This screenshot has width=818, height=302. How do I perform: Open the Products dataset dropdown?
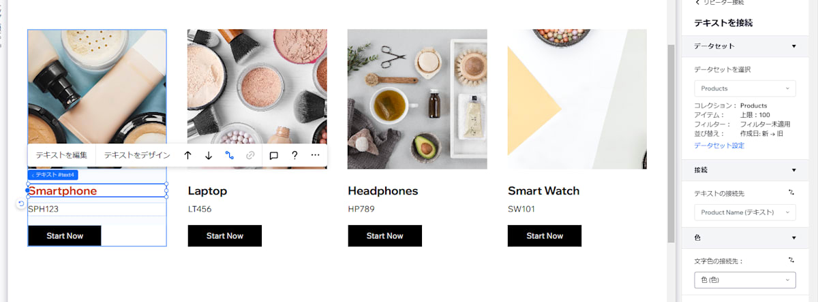pyautogui.click(x=745, y=88)
